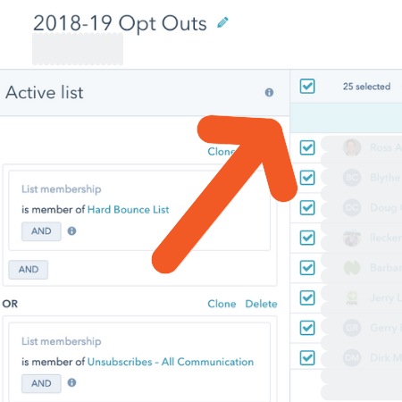Click the BC contact avatar

(x=352, y=178)
